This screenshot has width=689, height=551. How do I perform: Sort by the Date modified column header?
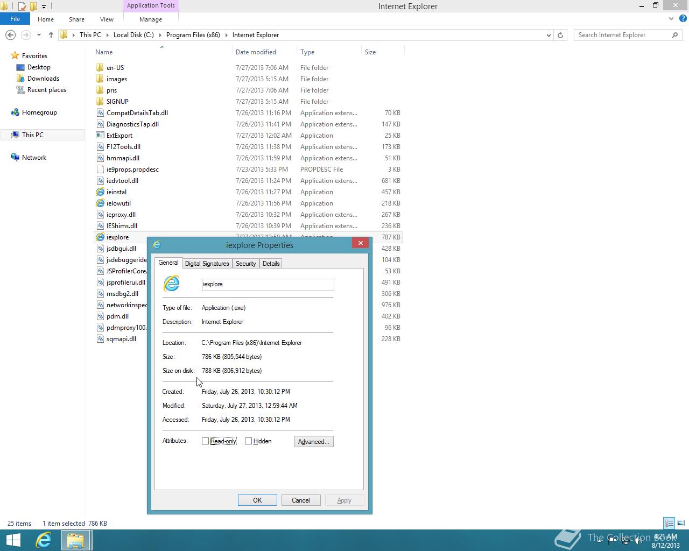[x=256, y=52]
